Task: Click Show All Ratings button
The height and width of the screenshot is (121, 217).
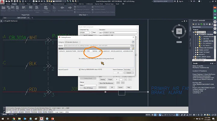Action: (x=88, y=88)
